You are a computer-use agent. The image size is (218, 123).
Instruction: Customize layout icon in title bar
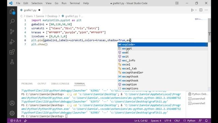177,3
